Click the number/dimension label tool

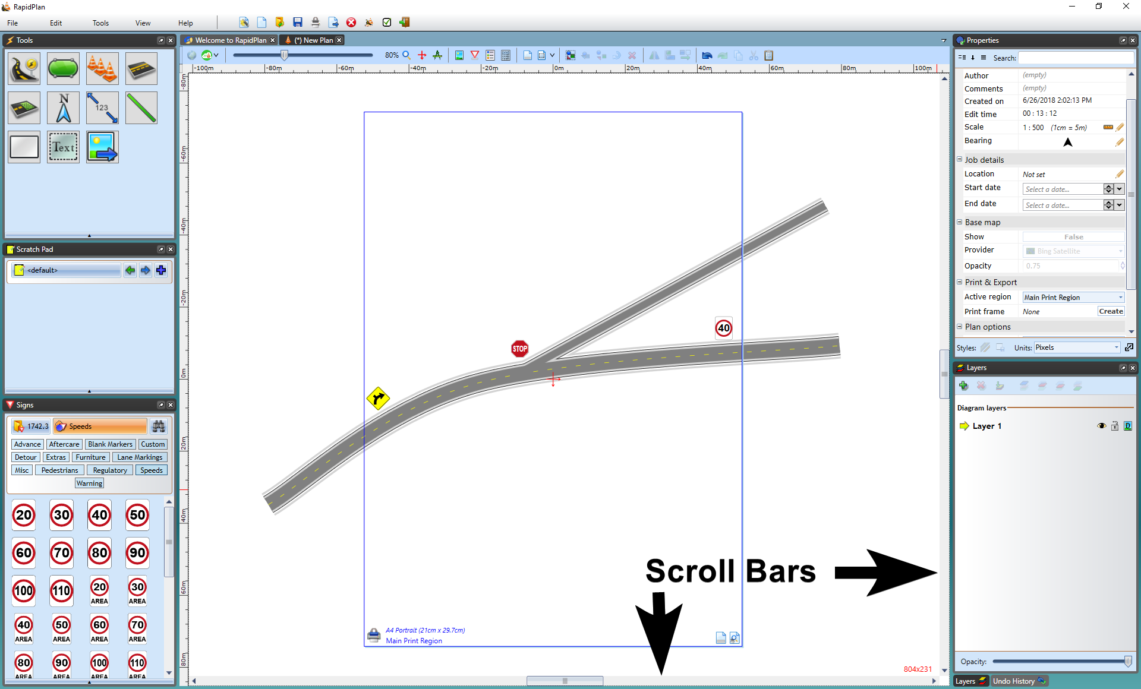(101, 107)
